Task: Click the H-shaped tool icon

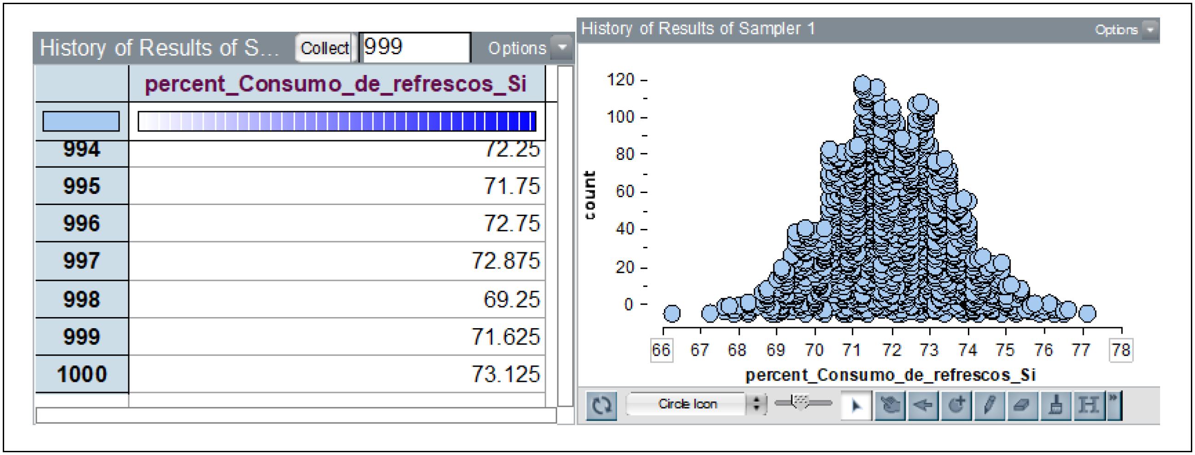Action: pos(1088,406)
